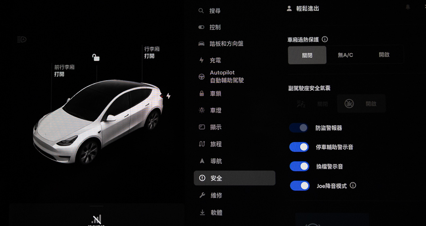Click the 副駕駛座安全氣囊 heading

tap(309, 88)
